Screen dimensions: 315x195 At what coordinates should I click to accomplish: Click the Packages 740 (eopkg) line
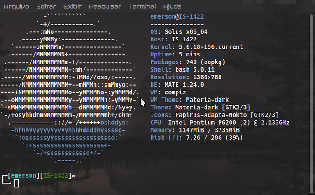(x=183, y=62)
